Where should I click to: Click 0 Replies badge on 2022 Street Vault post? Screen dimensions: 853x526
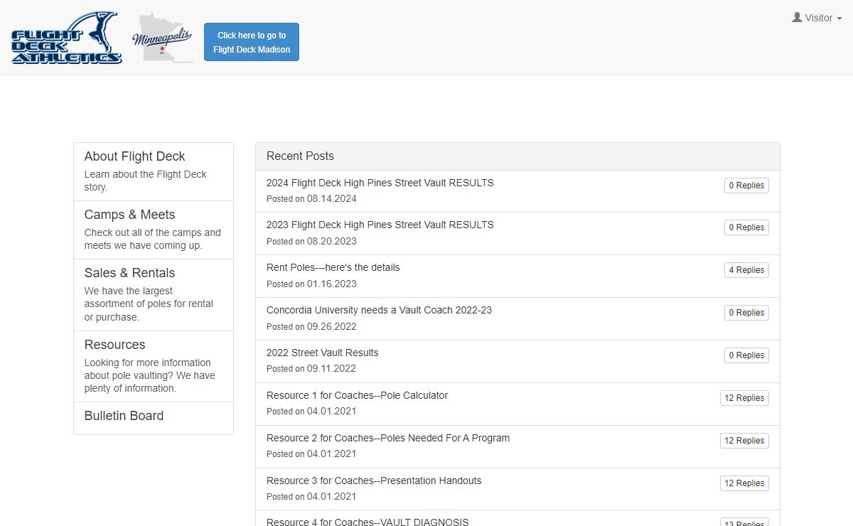click(746, 355)
